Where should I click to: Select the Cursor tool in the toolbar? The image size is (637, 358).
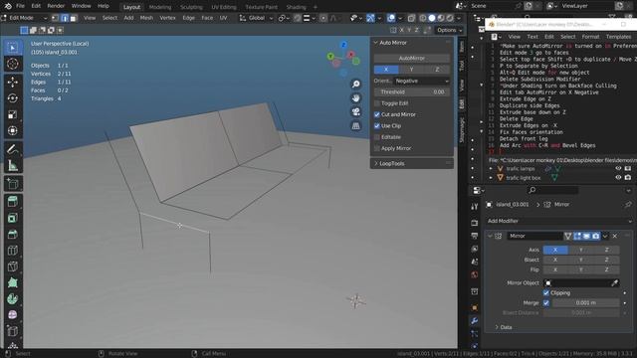[x=13, y=64]
